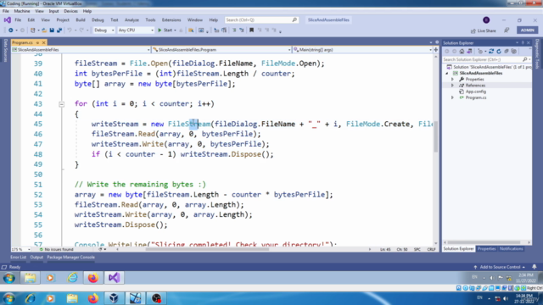This screenshot has height=305, width=543.
Task: Open the SliceAndAssembleFiles project navigation dropdown
Action: click(81, 50)
